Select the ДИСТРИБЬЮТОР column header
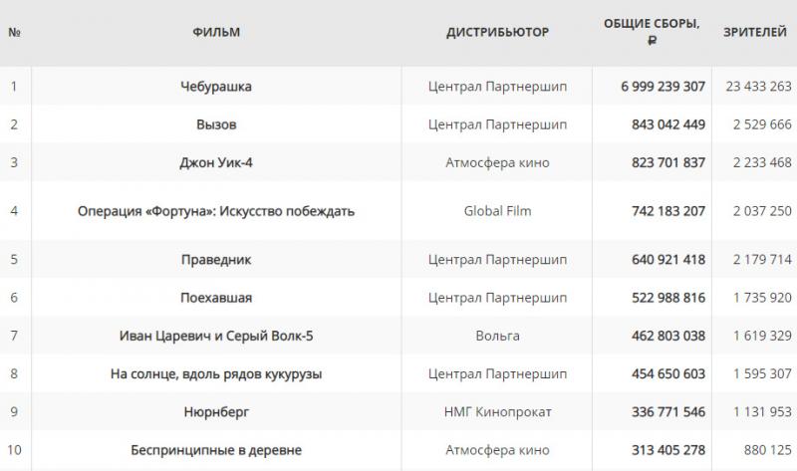 (x=497, y=32)
